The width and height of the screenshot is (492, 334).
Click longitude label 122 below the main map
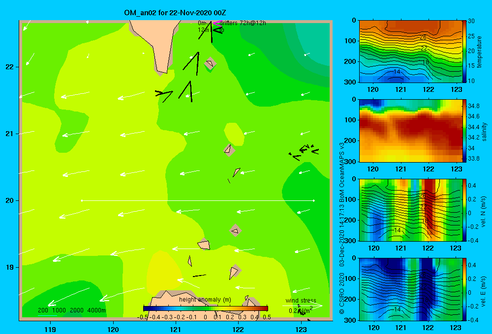pyautogui.click(x=238, y=329)
